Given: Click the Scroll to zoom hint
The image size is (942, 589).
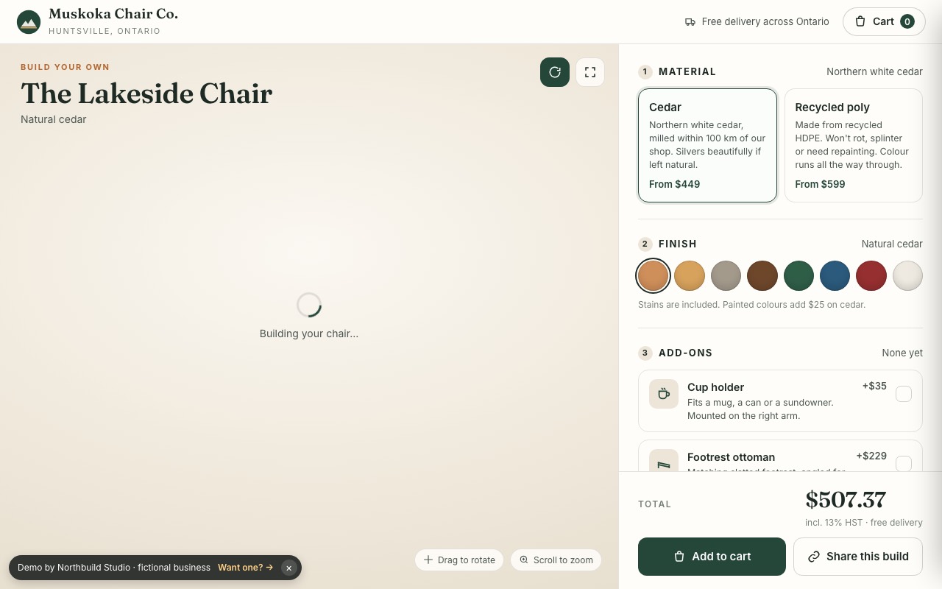Looking at the screenshot, I should pyautogui.click(x=556, y=560).
